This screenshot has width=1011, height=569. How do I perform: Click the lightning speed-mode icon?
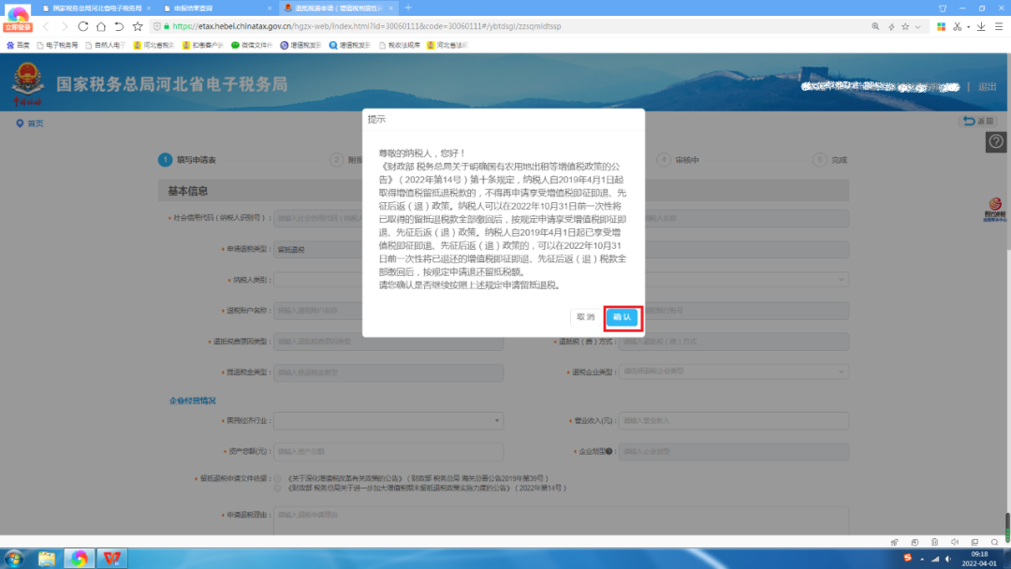(891, 26)
